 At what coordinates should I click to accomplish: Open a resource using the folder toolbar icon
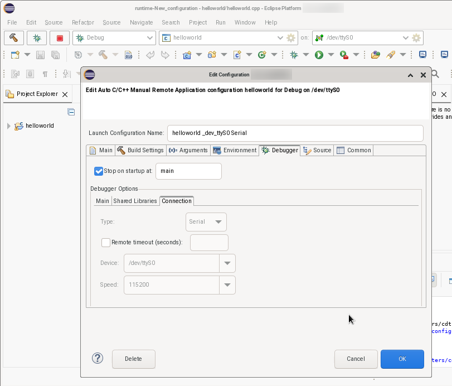tap(374, 54)
